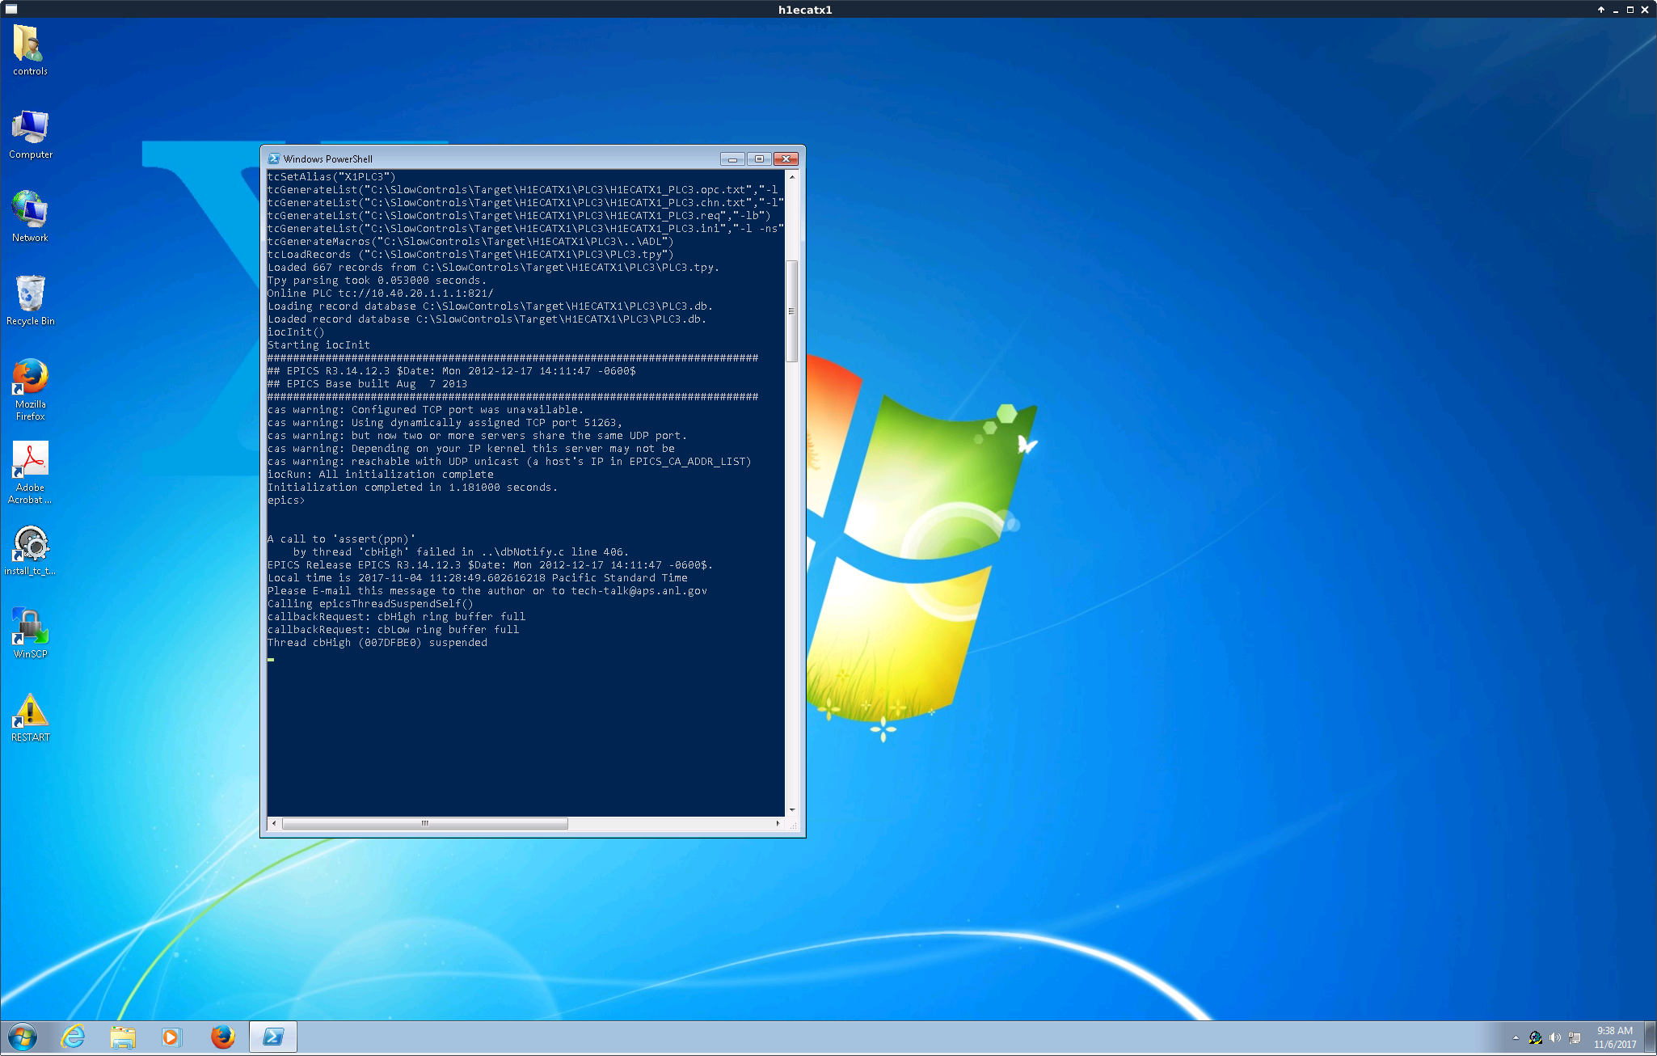Open PowerShell window system menu icon
This screenshot has height=1056, width=1657.
click(x=274, y=158)
